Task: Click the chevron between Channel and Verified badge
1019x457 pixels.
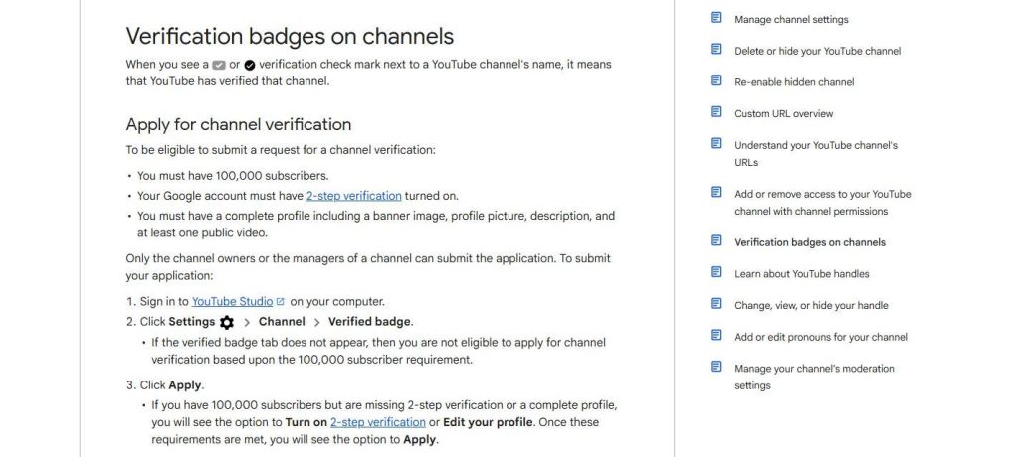Action: point(316,322)
